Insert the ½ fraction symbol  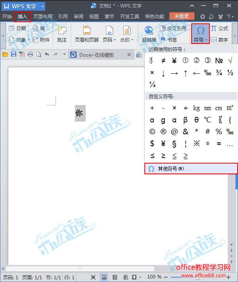[230, 72]
